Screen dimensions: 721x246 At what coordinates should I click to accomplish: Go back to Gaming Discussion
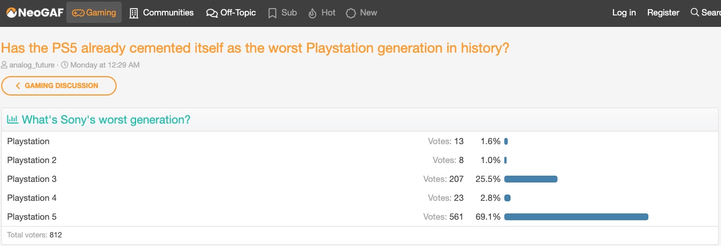coord(59,86)
